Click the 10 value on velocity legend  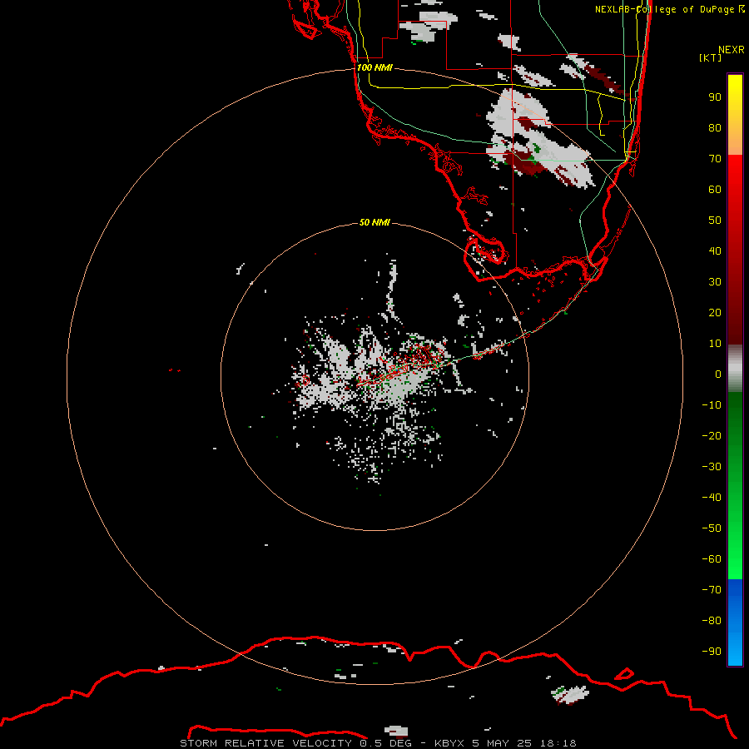[715, 344]
